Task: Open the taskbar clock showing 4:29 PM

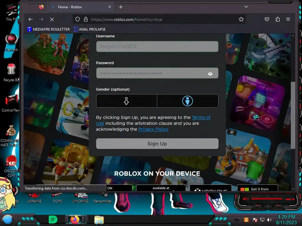Action: click(x=286, y=220)
